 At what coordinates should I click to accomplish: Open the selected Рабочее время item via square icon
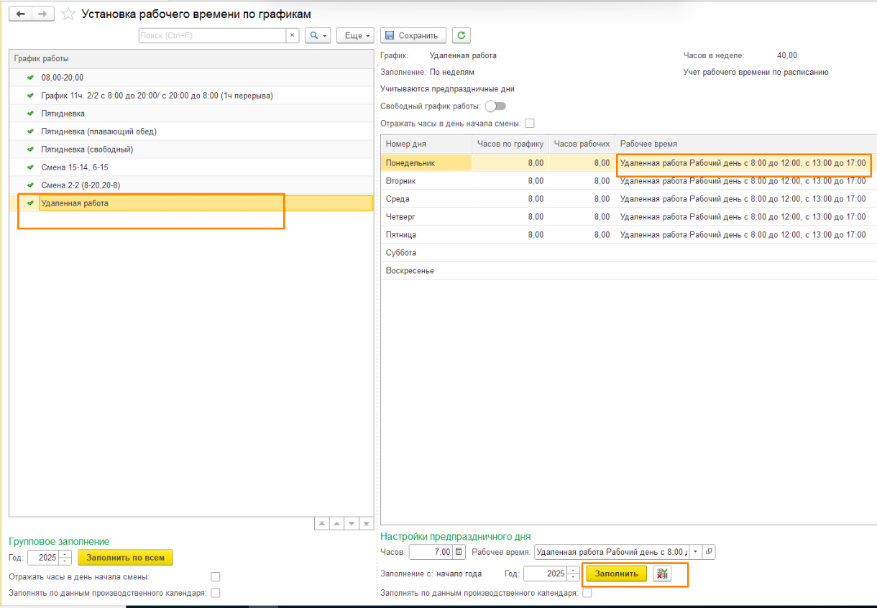[x=709, y=552]
